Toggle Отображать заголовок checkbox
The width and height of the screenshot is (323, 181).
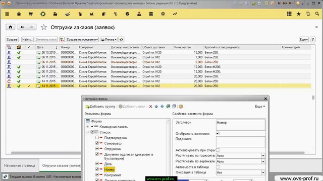(x=218, y=133)
